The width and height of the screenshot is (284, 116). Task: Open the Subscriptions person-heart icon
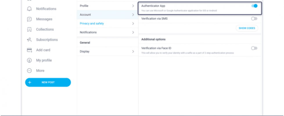[29, 40]
